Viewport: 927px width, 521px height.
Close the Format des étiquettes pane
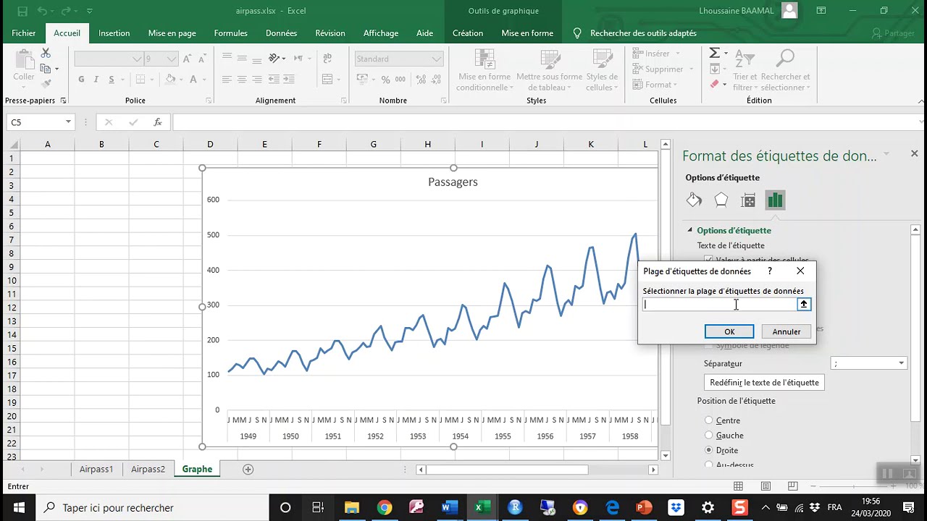pos(914,153)
